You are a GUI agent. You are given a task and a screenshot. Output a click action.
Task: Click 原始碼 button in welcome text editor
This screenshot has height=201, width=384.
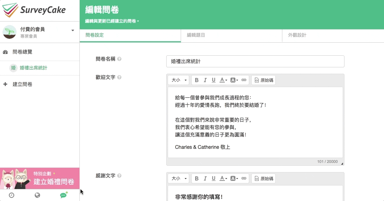[x=263, y=80]
